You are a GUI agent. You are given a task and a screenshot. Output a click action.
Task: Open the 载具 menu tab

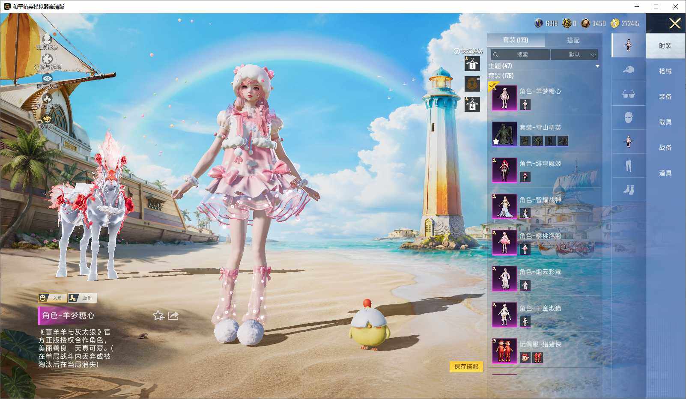665,122
